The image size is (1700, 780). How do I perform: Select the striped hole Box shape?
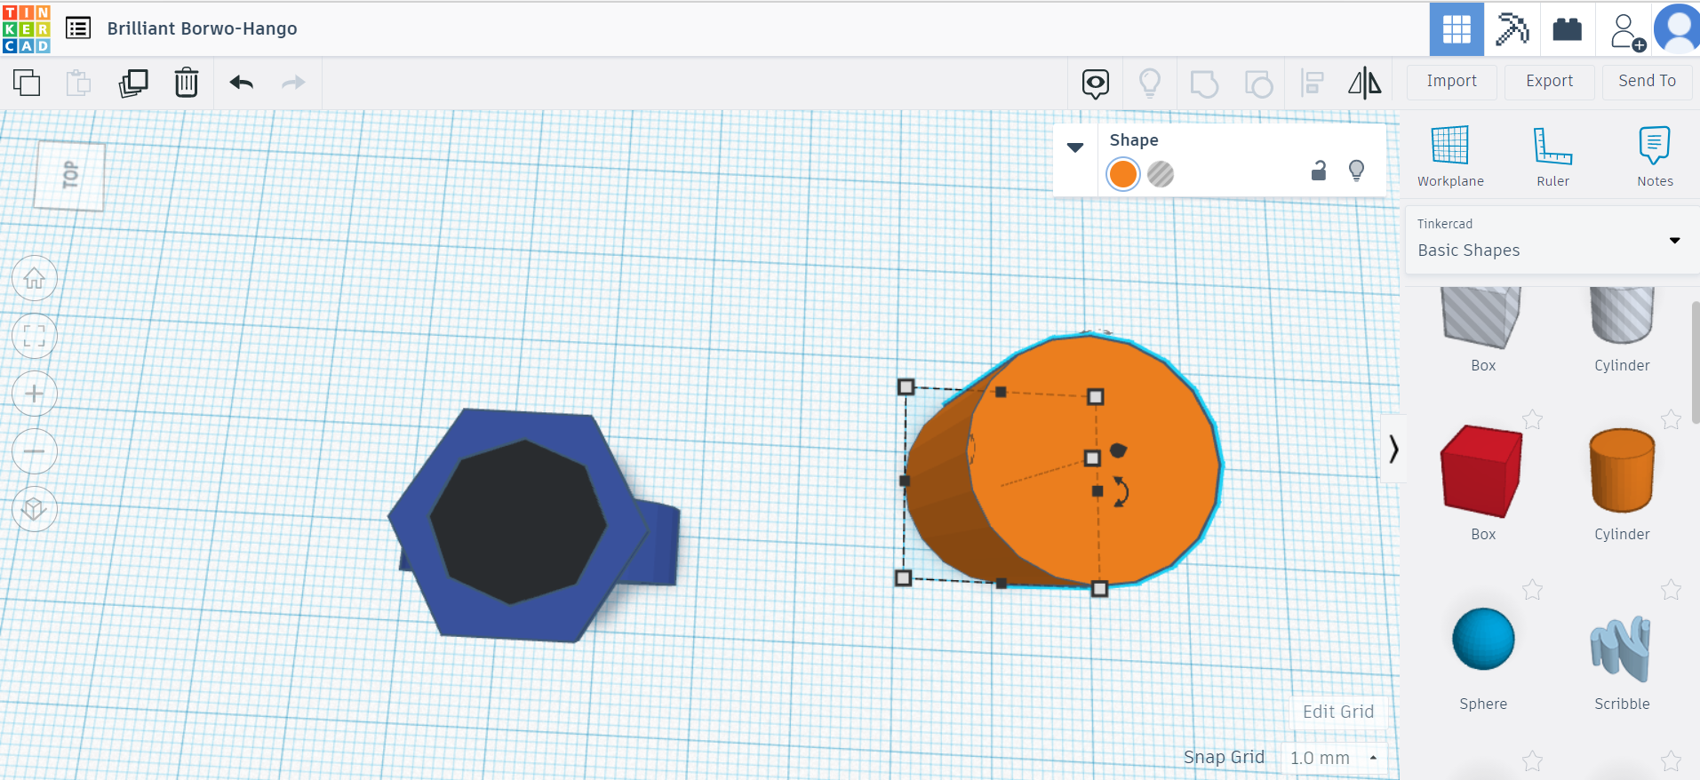tap(1481, 317)
